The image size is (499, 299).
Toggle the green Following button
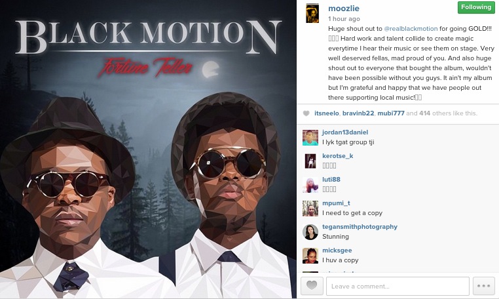476,7
